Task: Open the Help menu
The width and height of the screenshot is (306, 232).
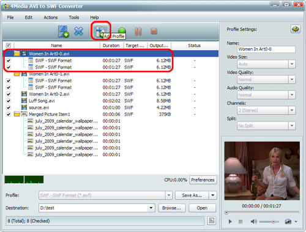Action: coord(94,17)
